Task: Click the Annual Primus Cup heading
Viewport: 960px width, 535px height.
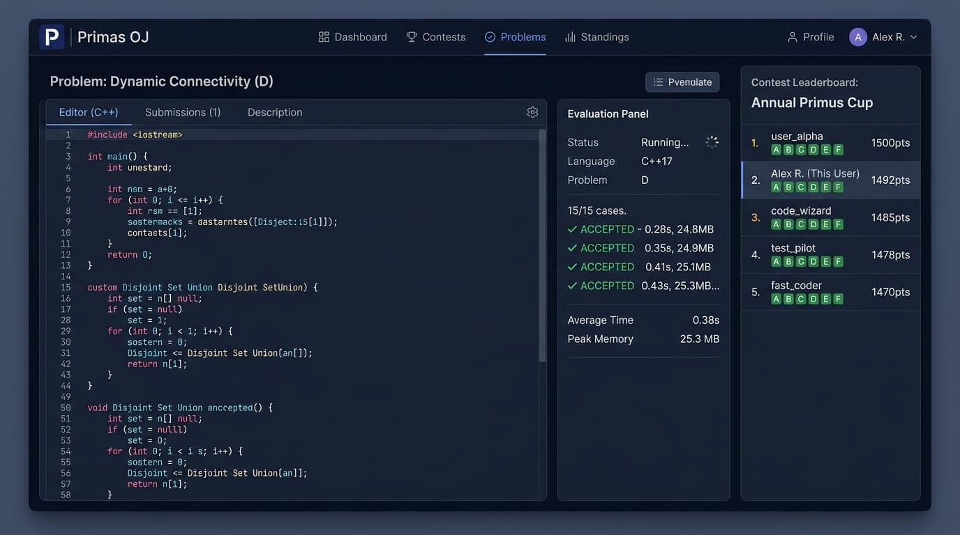Action: 812,102
